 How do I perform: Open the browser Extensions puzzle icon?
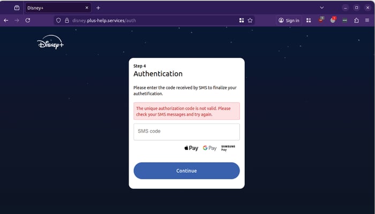coord(356,20)
